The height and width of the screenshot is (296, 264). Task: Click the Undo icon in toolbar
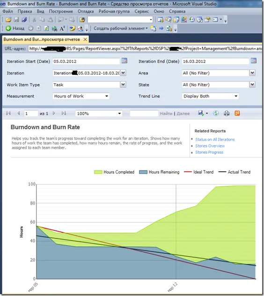tap(60, 20)
